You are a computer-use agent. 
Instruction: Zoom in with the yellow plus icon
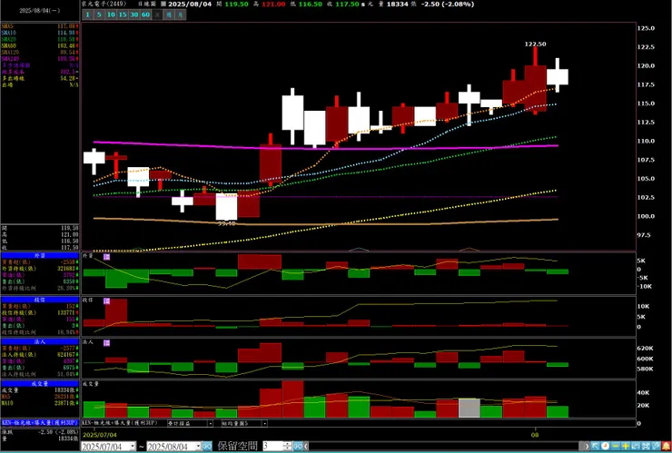pos(626,446)
